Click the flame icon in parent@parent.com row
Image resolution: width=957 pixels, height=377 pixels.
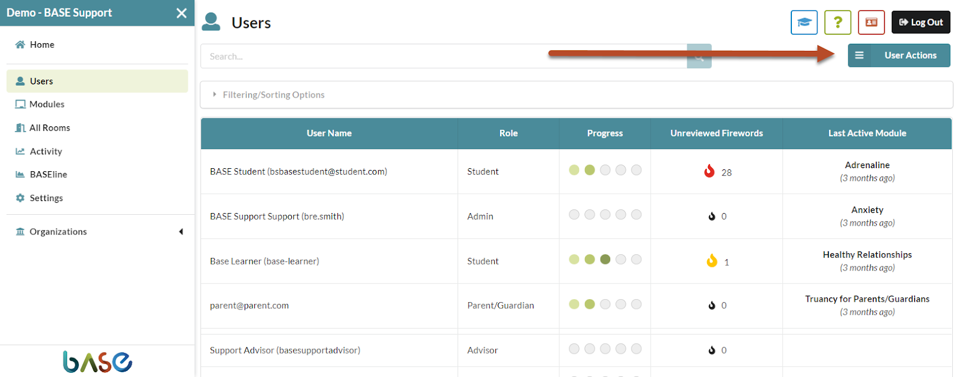click(712, 305)
